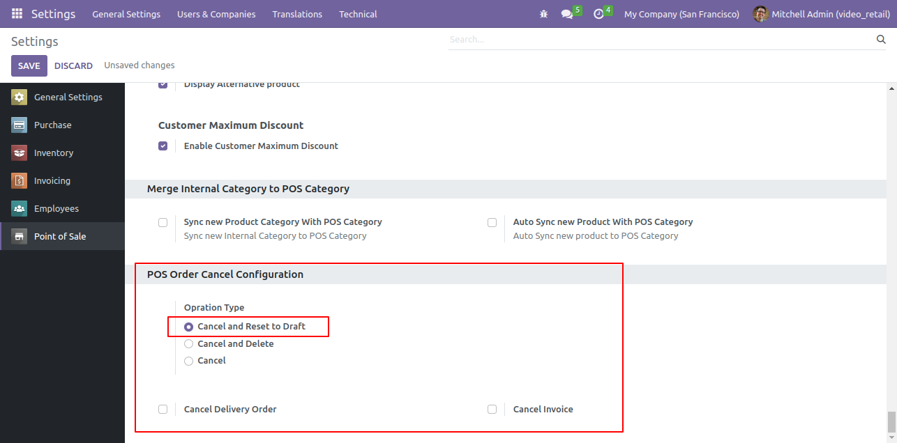Click the Point of Sale shop icon
The height and width of the screenshot is (443, 897).
pyautogui.click(x=19, y=236)
